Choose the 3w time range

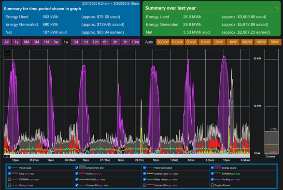56,42
